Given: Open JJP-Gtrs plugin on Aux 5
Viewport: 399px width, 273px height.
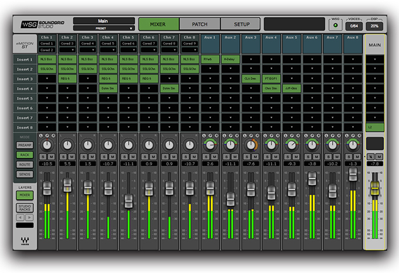Looking at the screenshot, I should pyautogui.click(x=292, y=88).
